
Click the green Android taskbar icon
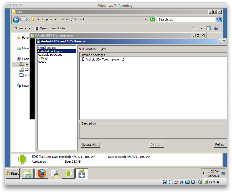click(x=68, y=174)
